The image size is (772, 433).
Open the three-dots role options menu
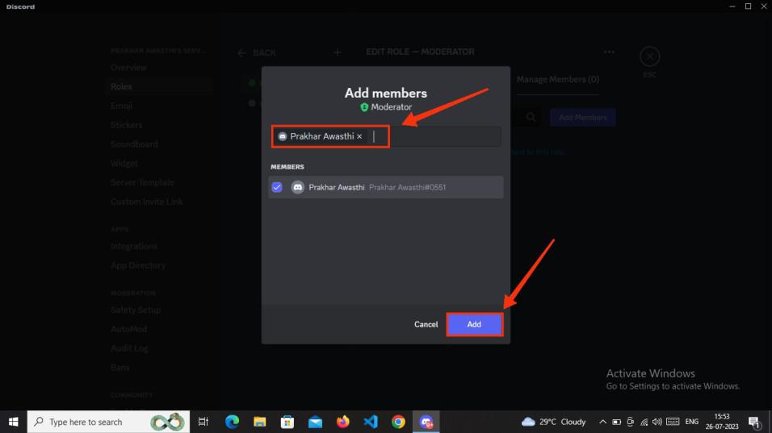609,52
